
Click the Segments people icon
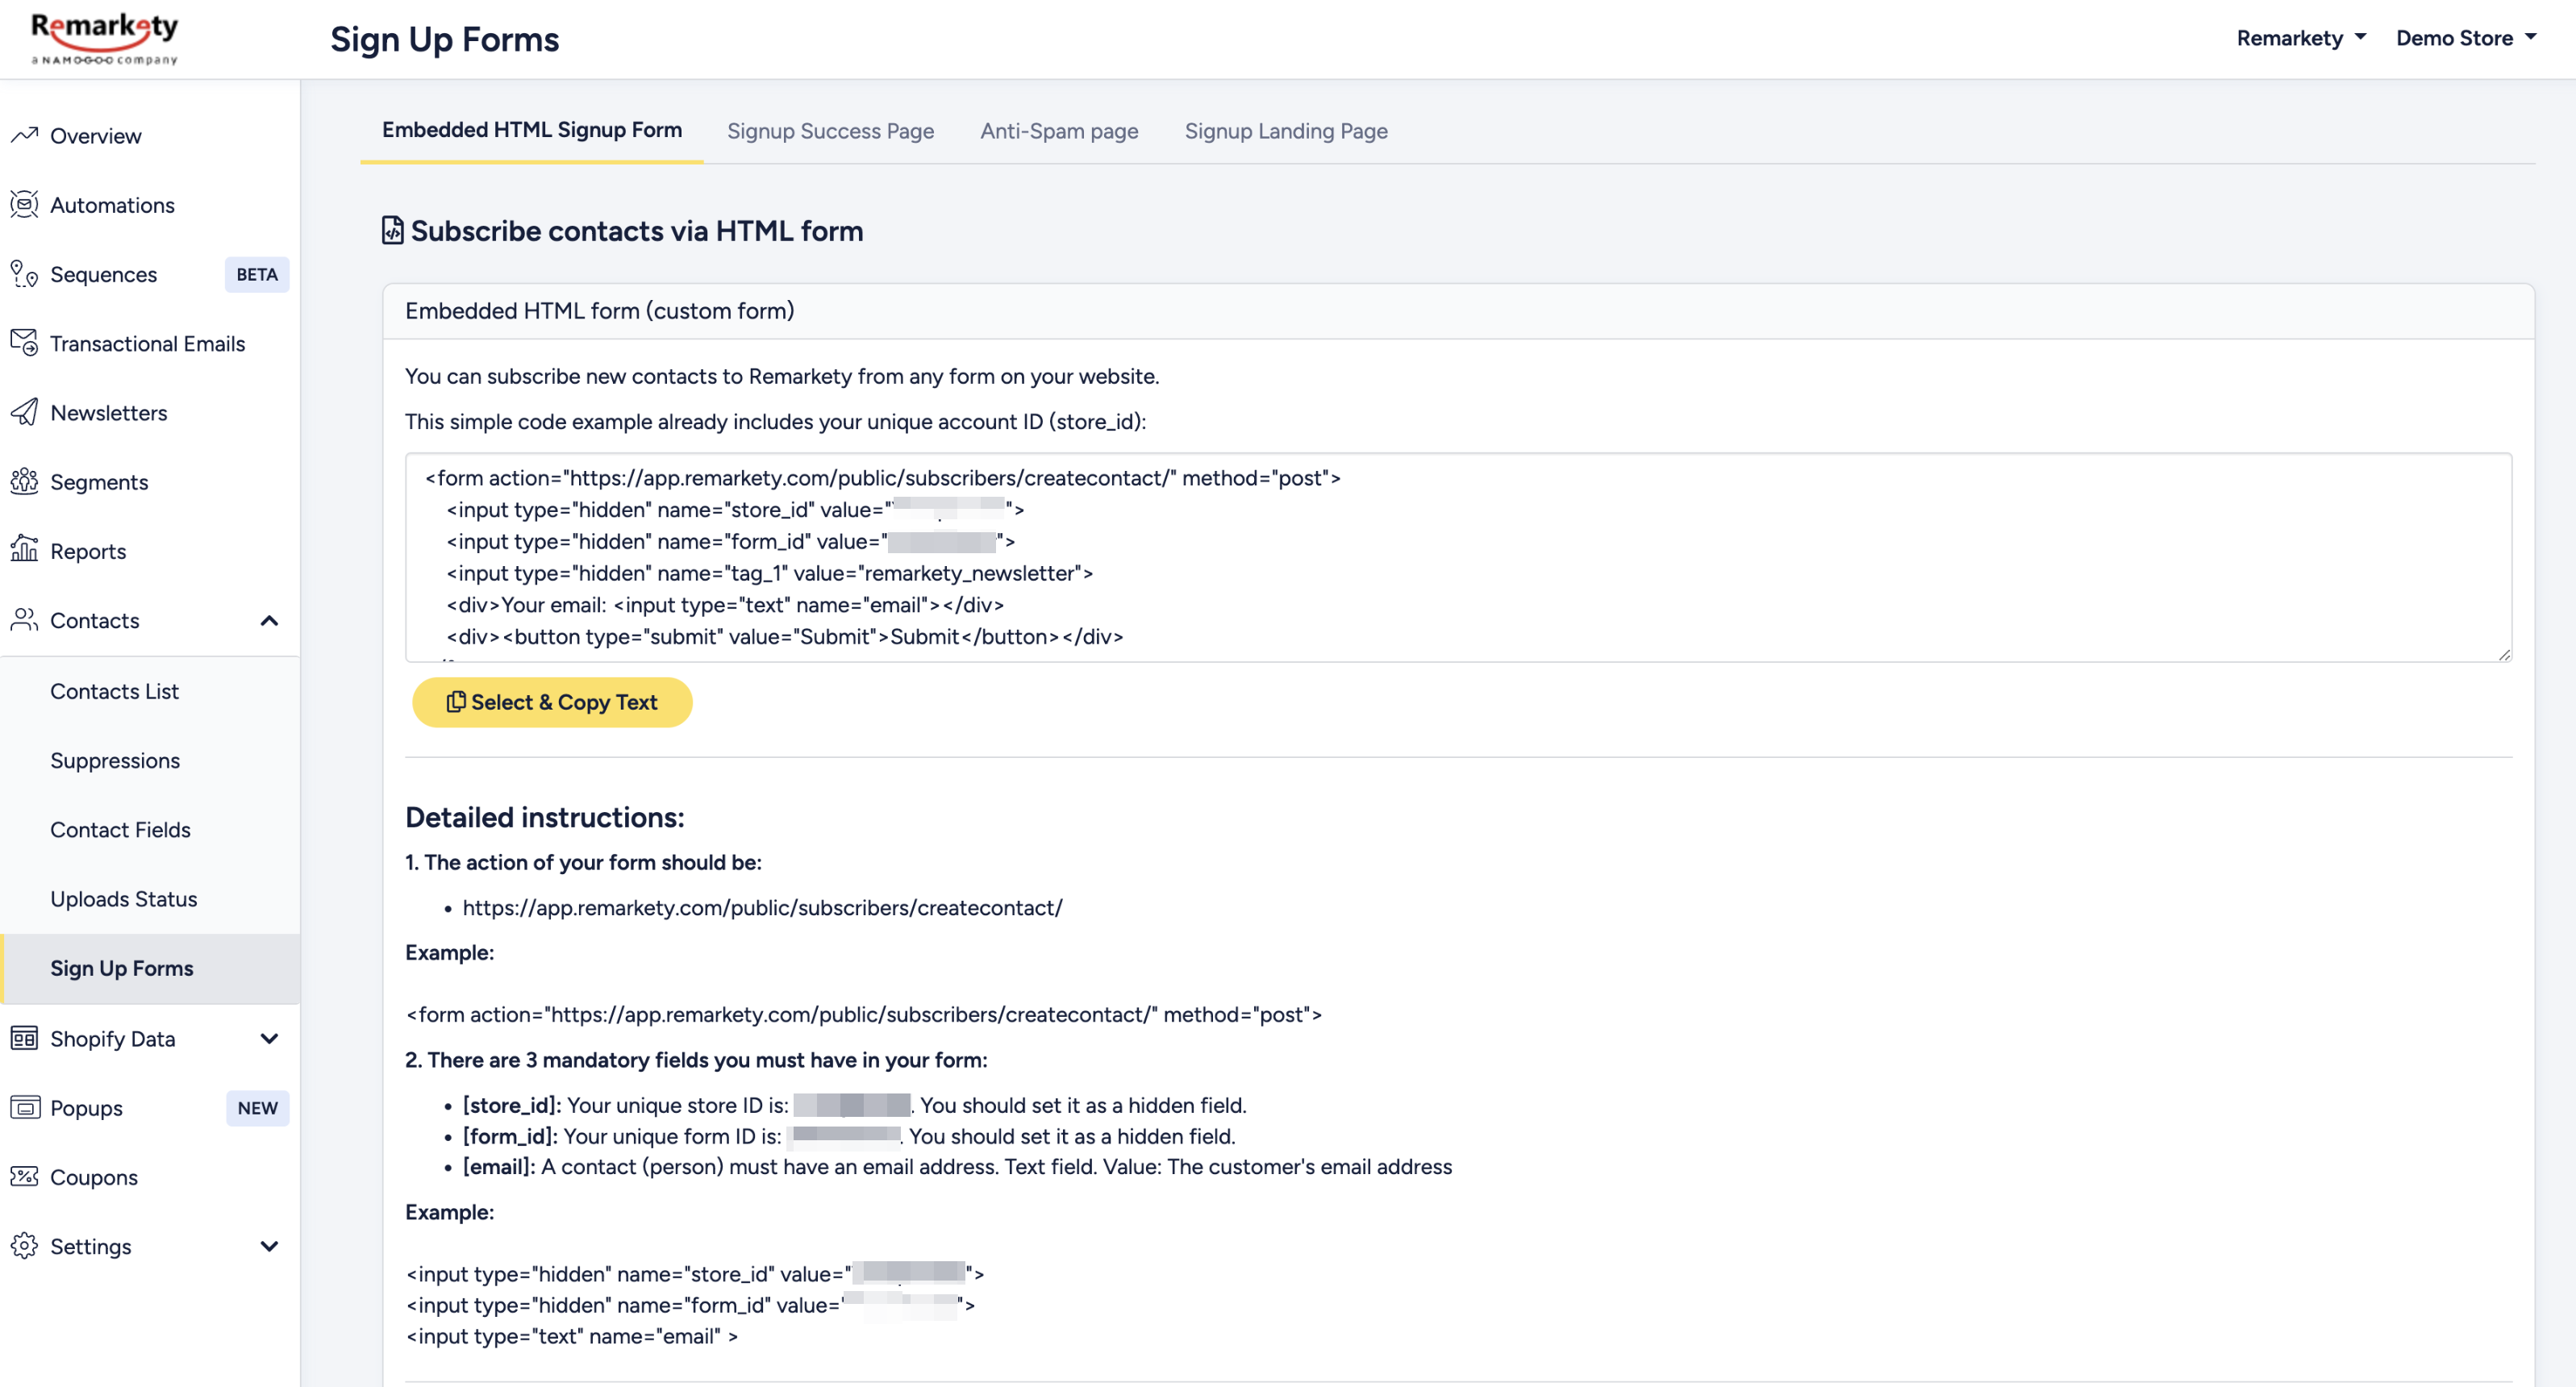[24, 481]
